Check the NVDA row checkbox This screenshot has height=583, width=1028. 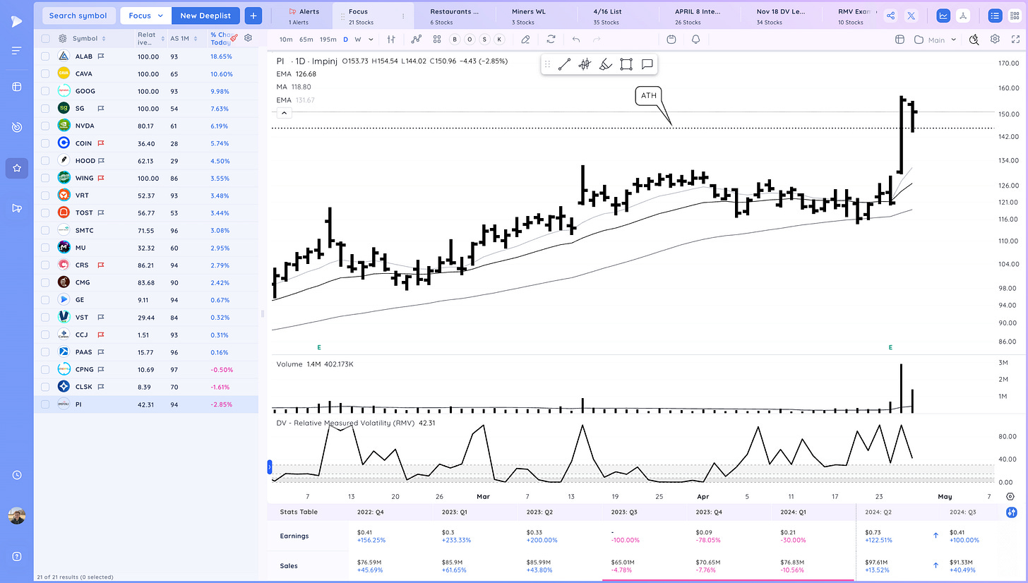point(45,126)
